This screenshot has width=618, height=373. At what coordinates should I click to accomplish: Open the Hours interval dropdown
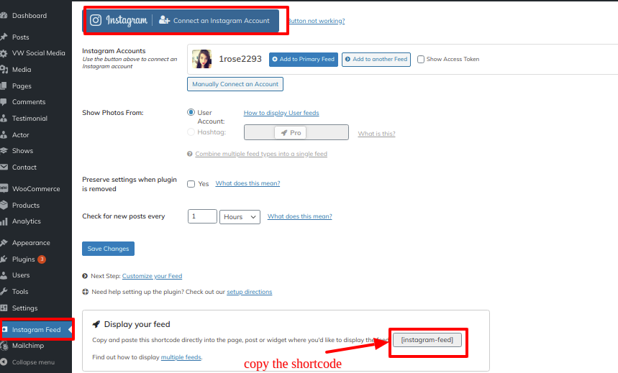240,217
